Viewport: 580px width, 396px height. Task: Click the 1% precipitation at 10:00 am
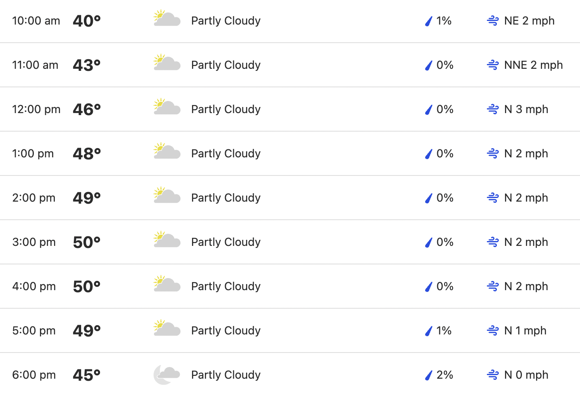coord(444,21)
